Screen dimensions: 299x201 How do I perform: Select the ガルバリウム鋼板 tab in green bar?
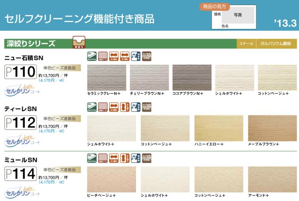(x=276, y=43)
